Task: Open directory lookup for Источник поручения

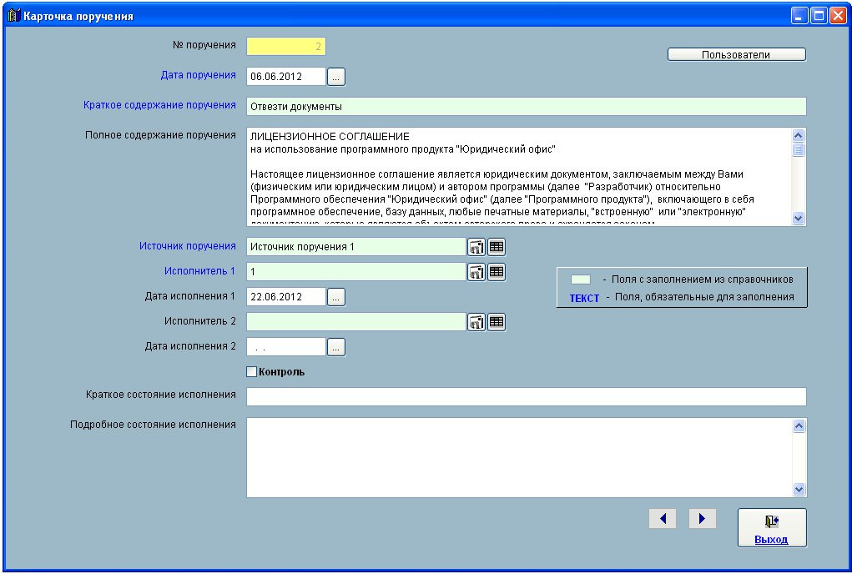Action: [476, 247]
